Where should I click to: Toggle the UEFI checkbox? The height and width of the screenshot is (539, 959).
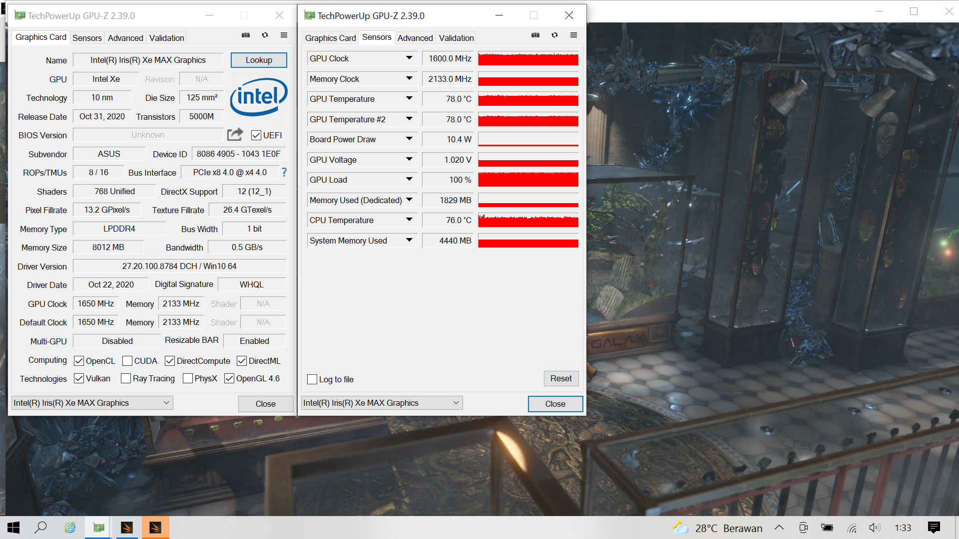256,135
